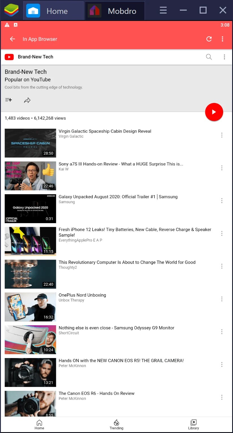Open the Samsung Odyssey G9 thumbnail

click(x=31, y=340)
